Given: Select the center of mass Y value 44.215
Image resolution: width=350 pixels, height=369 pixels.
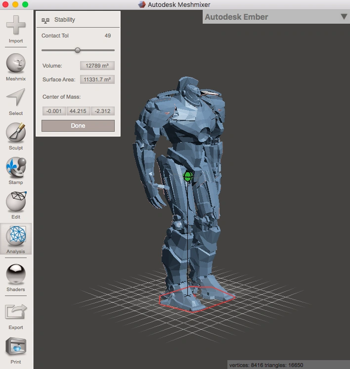Looking at the screenshot, I should pos(78,111).
